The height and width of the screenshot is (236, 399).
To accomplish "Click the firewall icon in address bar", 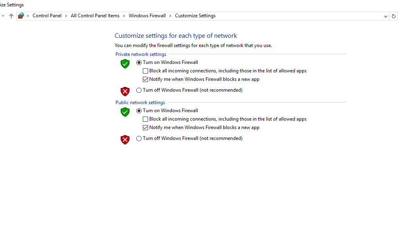I will (x=21, y=16).
